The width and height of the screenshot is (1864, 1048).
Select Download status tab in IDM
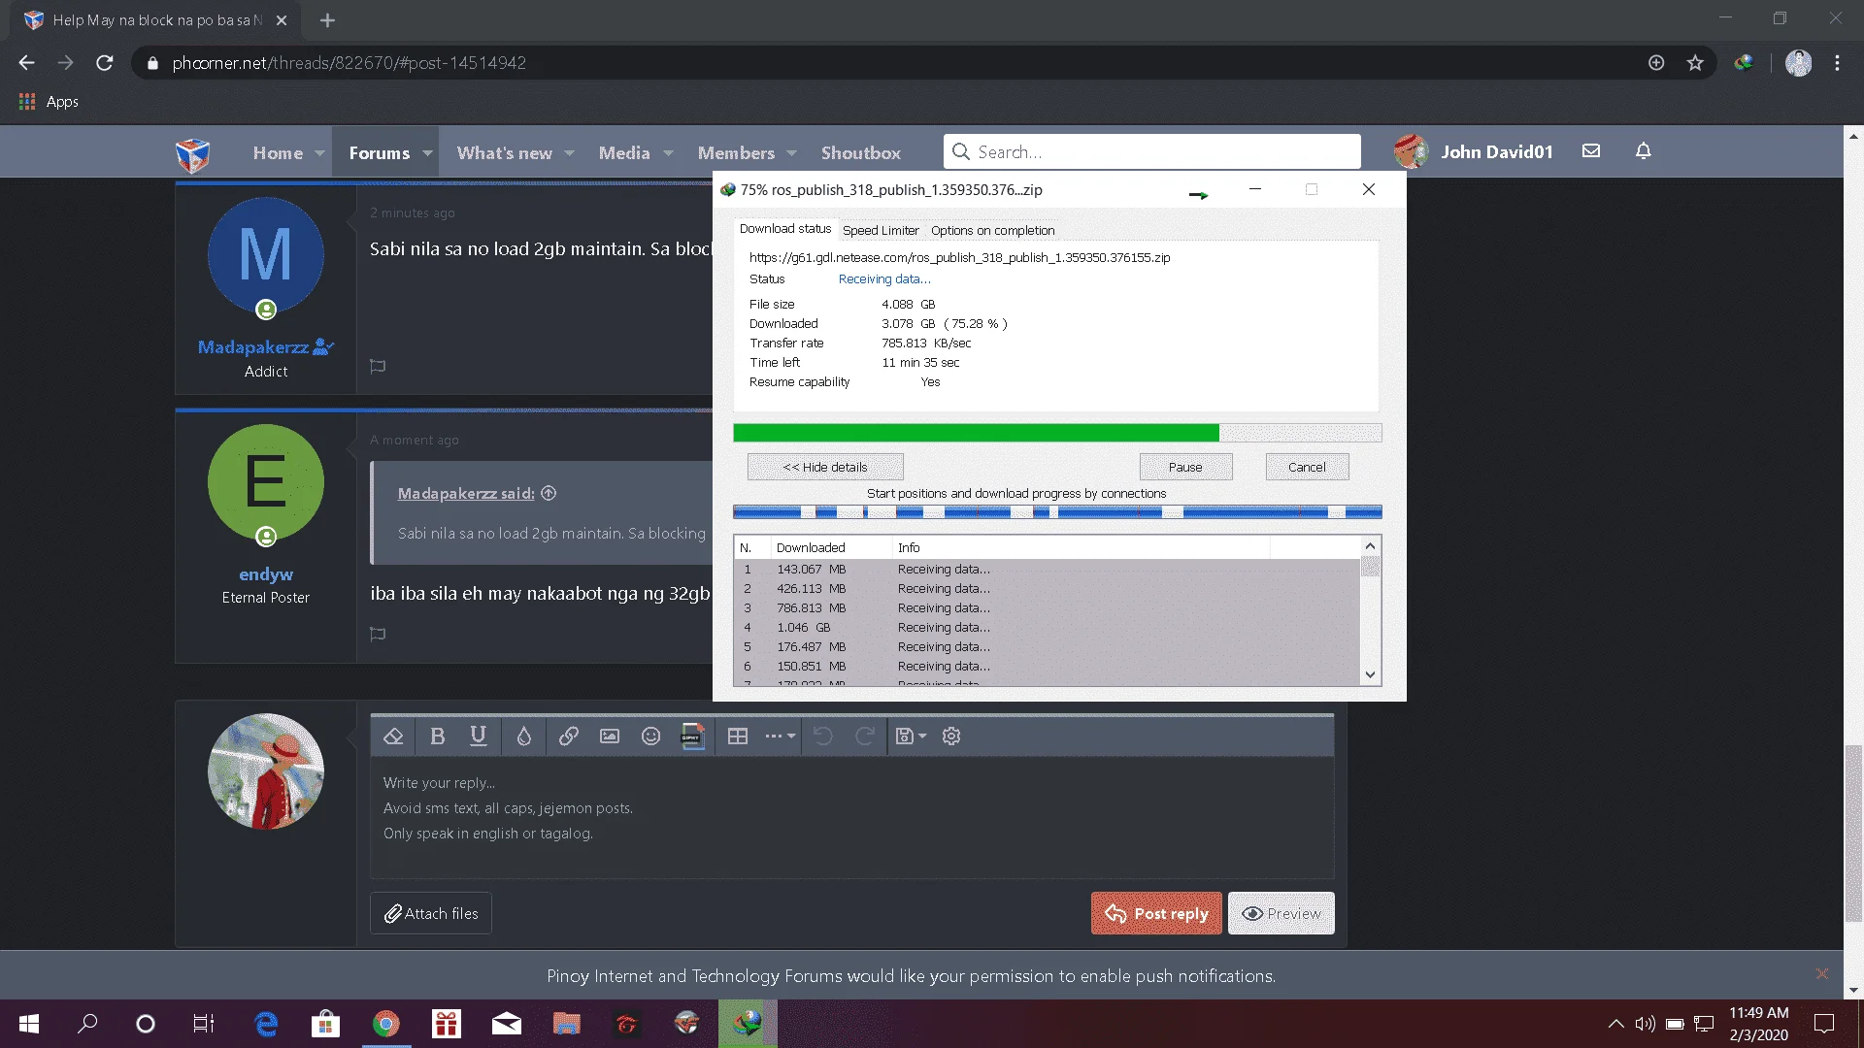click(785, 229)
